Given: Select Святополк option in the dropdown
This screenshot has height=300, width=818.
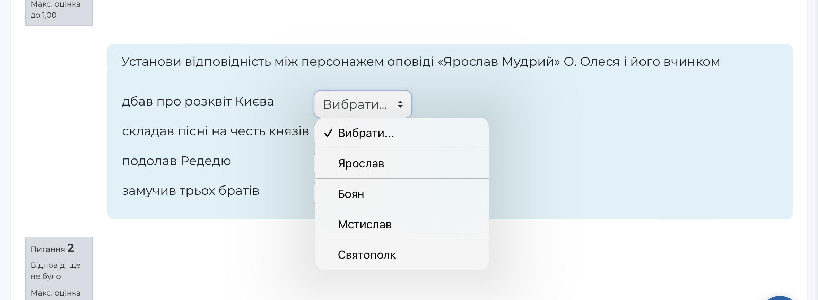Looking at the screenshot, I should 367,255.
